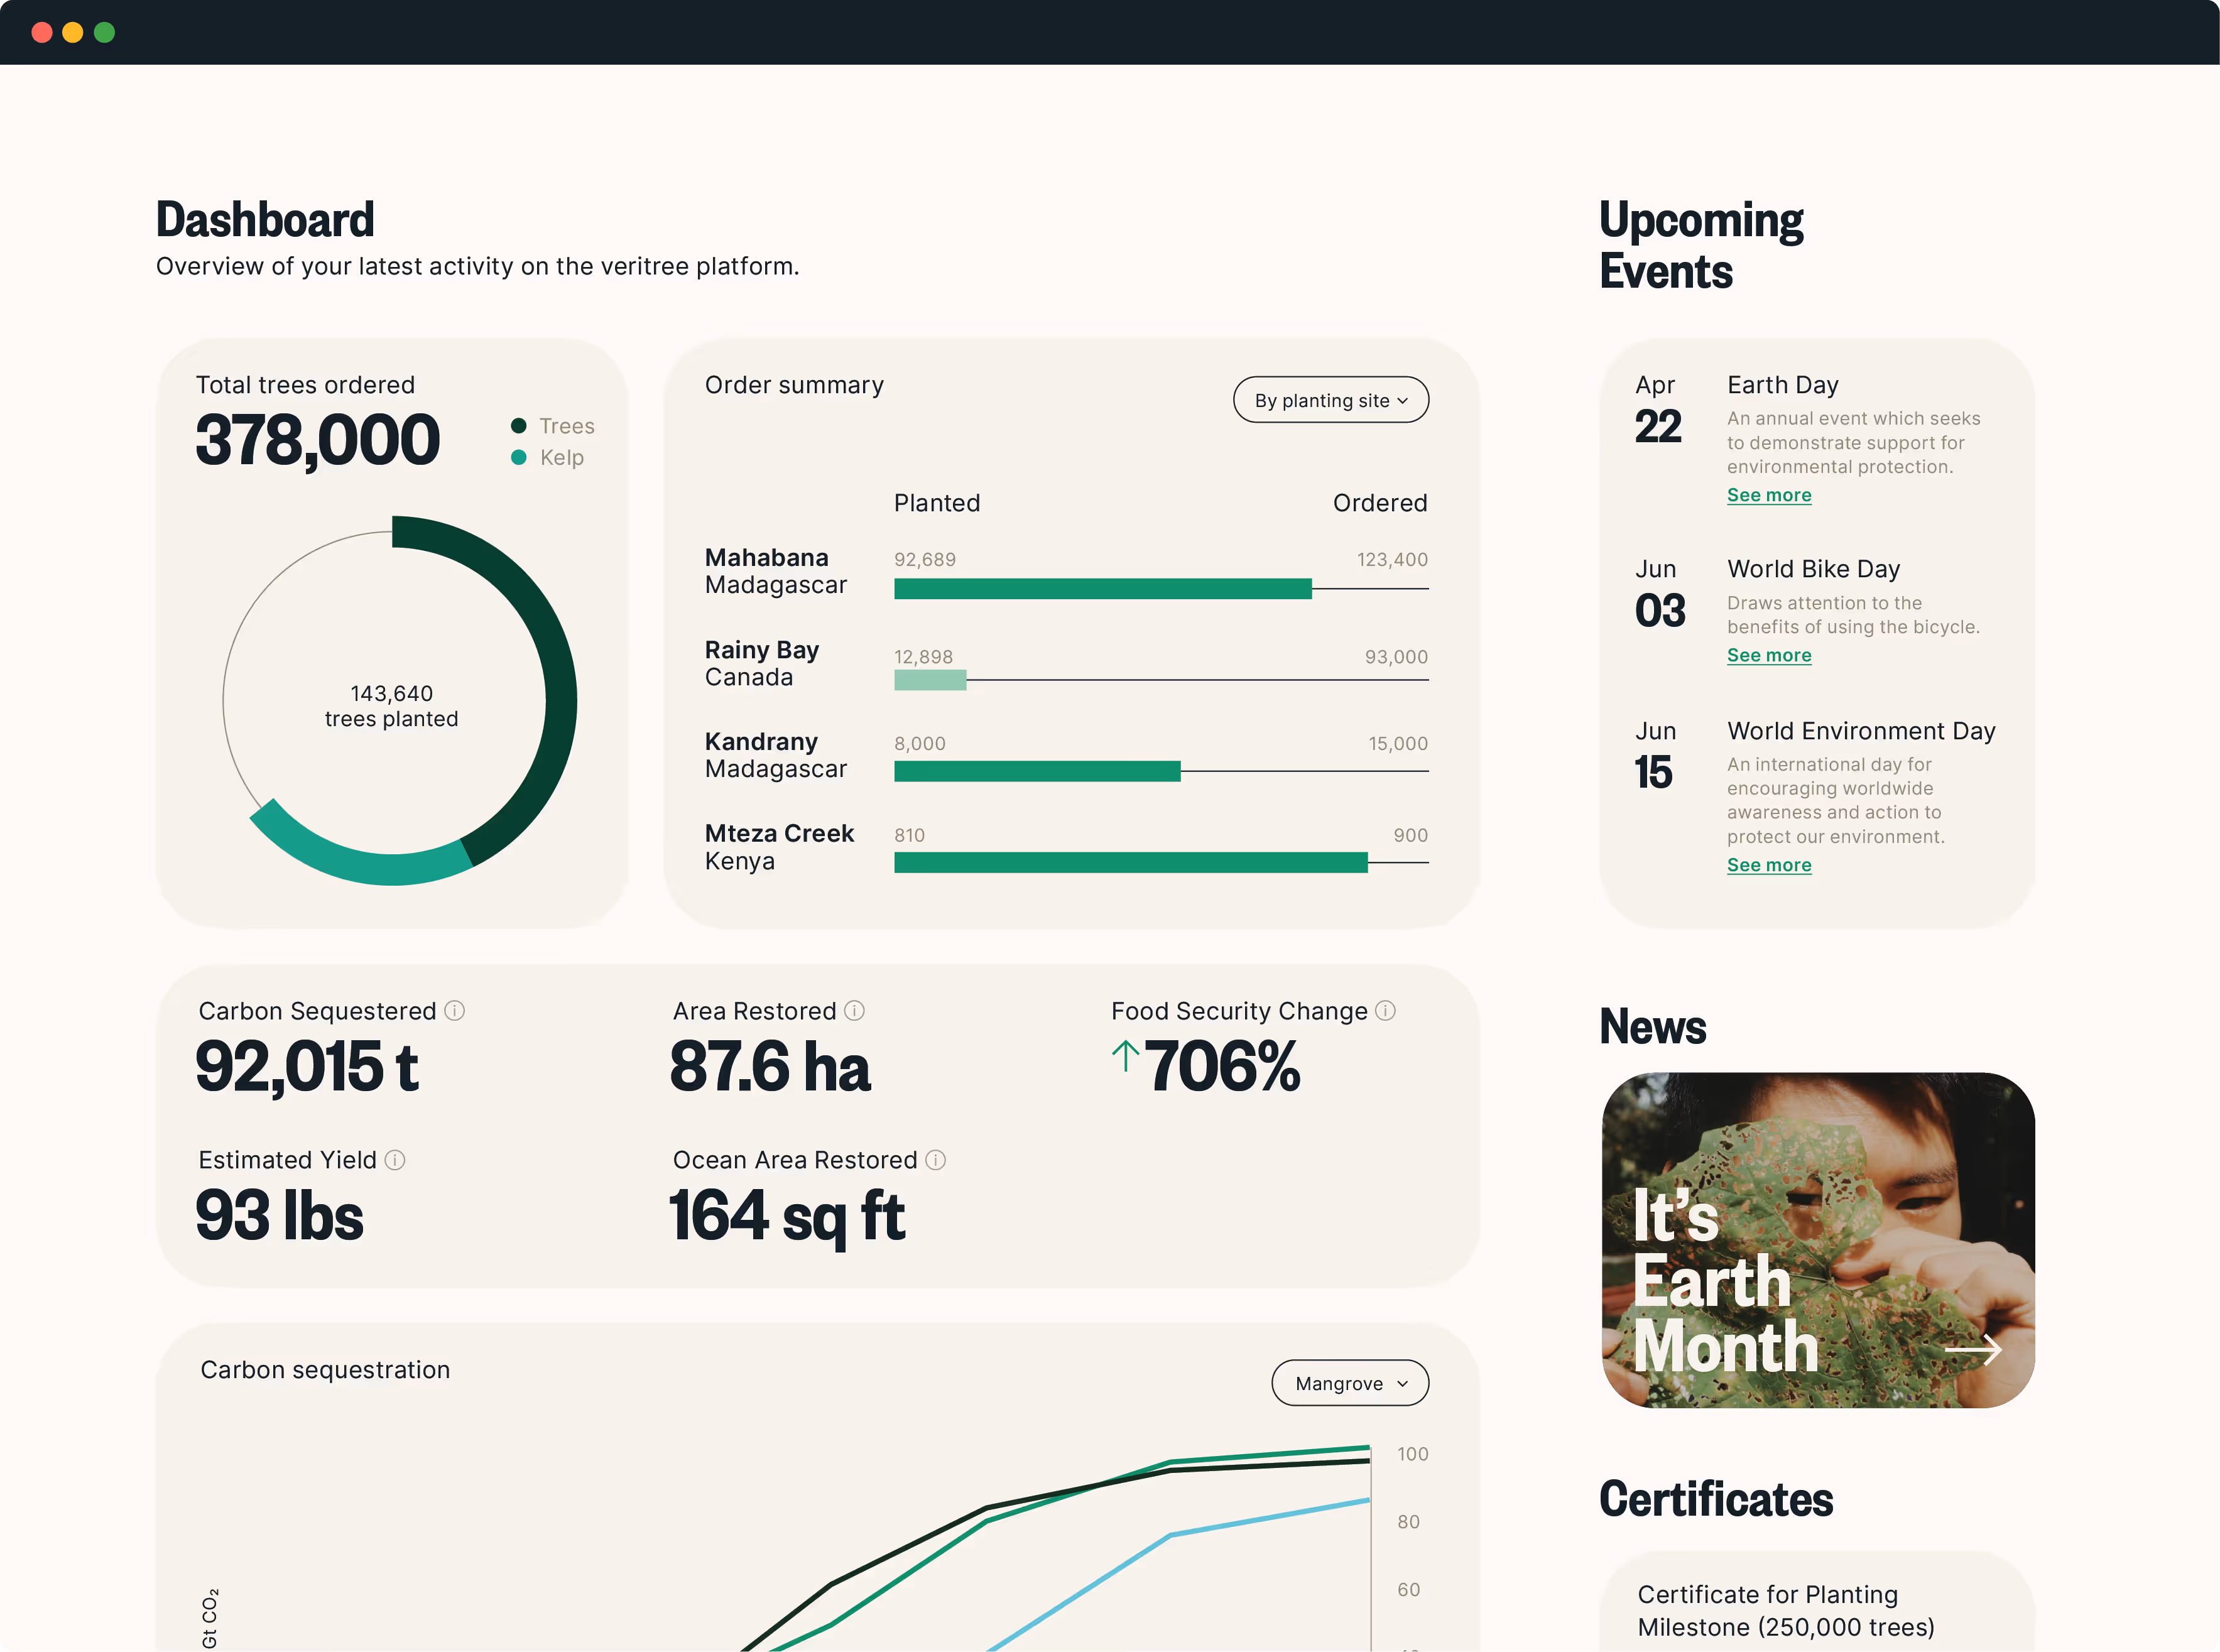2220x1652 pixels.
Task: Click the Rainy Bay planted progress bar
Action: (930, 680)
